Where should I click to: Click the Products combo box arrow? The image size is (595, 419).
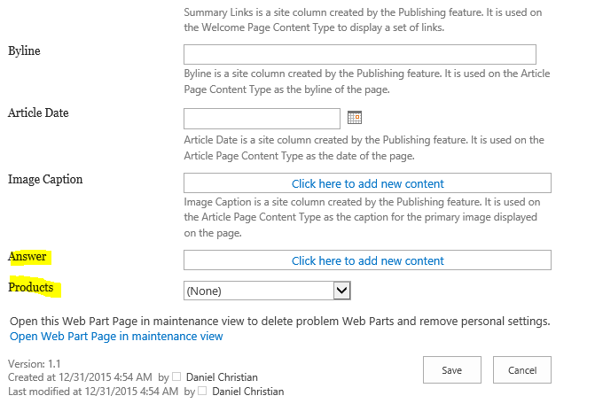point(342,291)
